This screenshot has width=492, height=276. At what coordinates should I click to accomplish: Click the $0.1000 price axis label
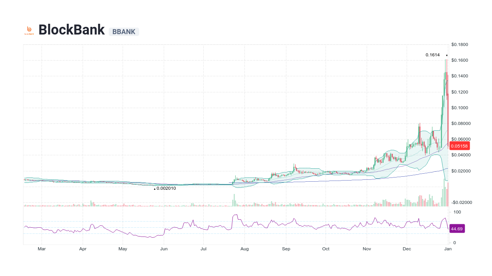pyautogui.click(x=460, y=108)
